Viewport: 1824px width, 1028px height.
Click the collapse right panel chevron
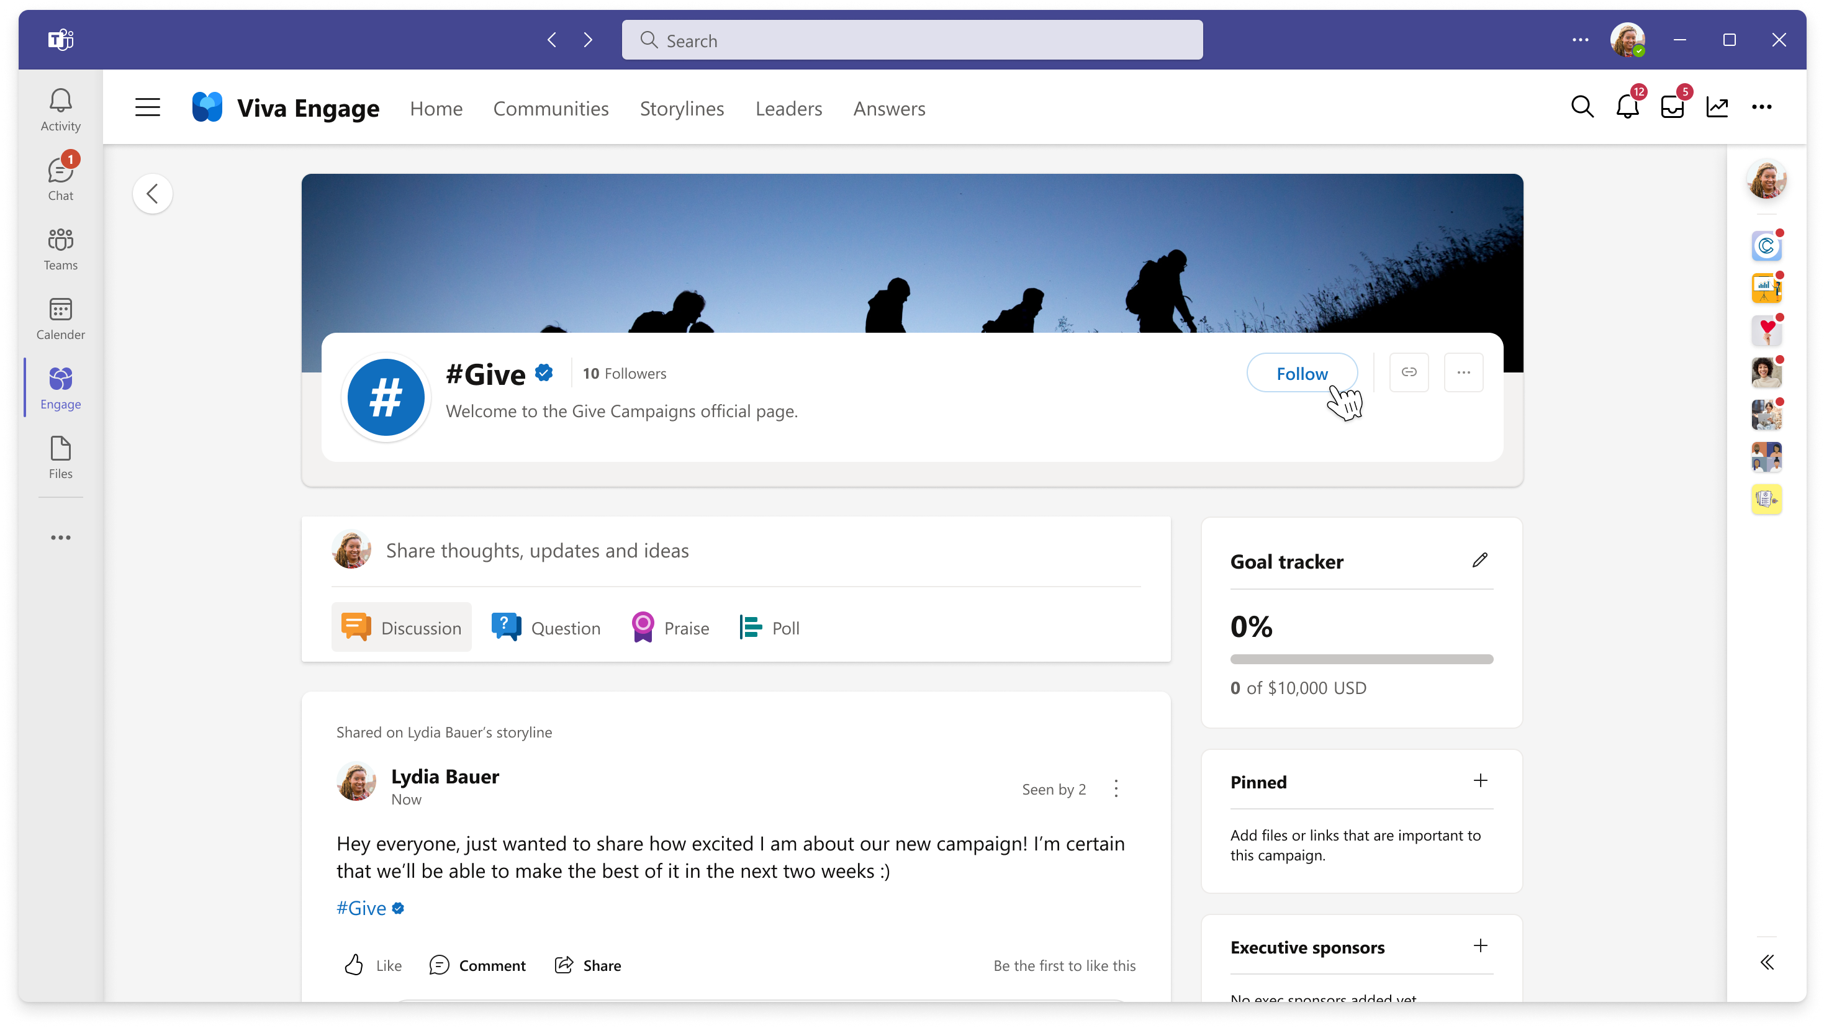[1766, 963]
